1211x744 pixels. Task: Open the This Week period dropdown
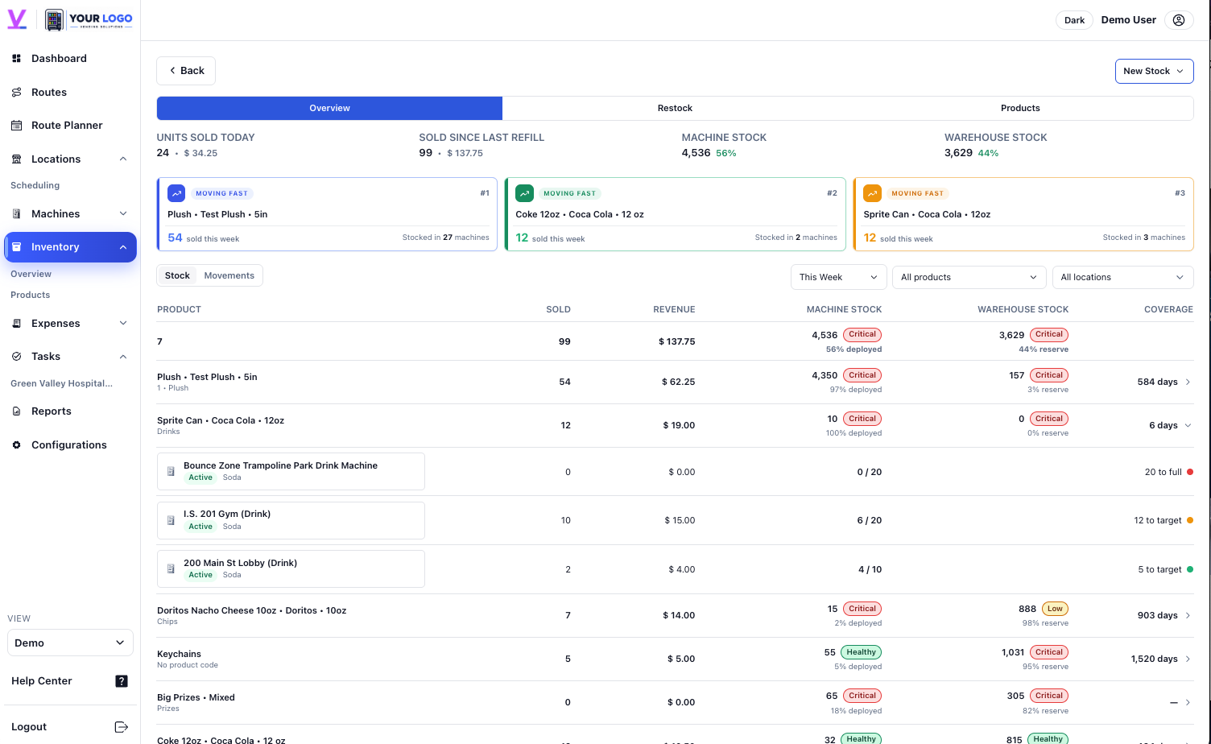(838, 277)
